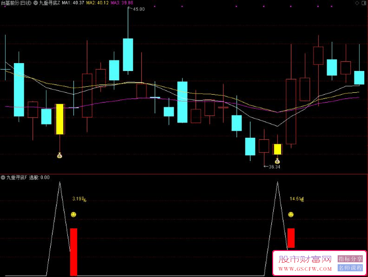Screen dimensions: 368x277
Task: Select the tall red signal bar below the 3.19% smiley
Action: pyautogui.click(x=74, y=252)
